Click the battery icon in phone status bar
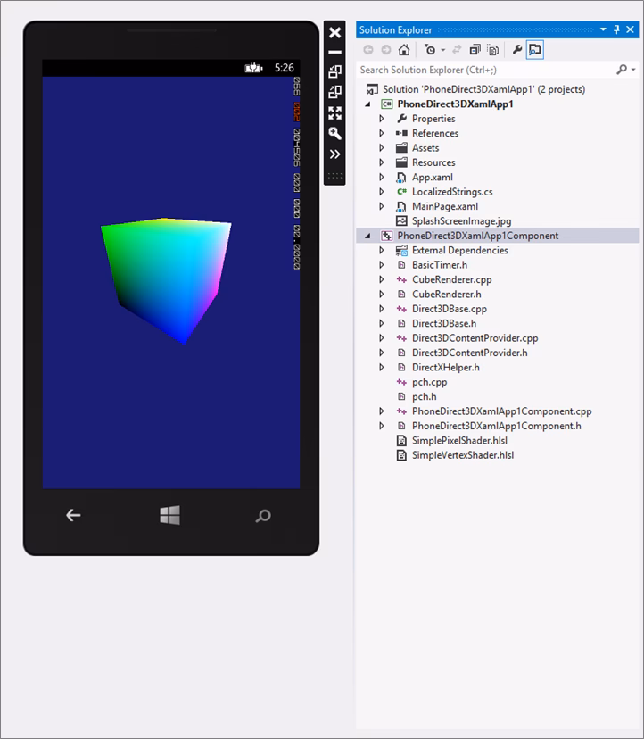Viewport: 644px width, 739px height. click(253, 68)
